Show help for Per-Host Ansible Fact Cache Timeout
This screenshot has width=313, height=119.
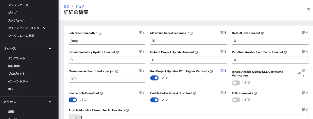point(286,52)
